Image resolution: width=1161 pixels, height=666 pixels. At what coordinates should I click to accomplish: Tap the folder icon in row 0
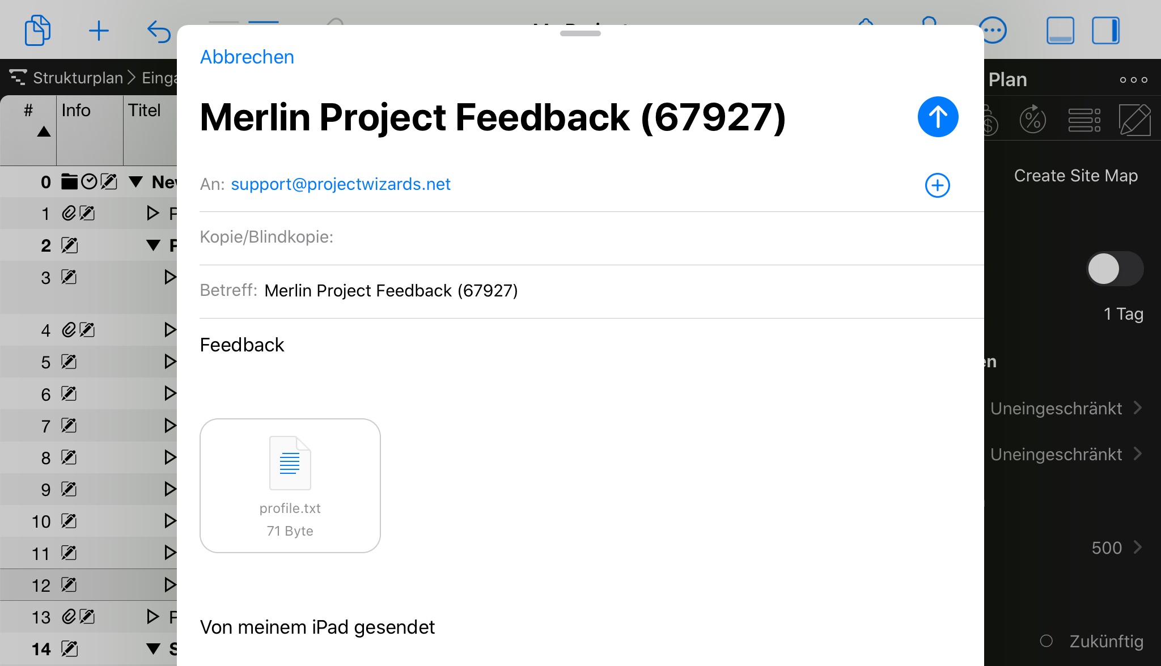(69, 181)
